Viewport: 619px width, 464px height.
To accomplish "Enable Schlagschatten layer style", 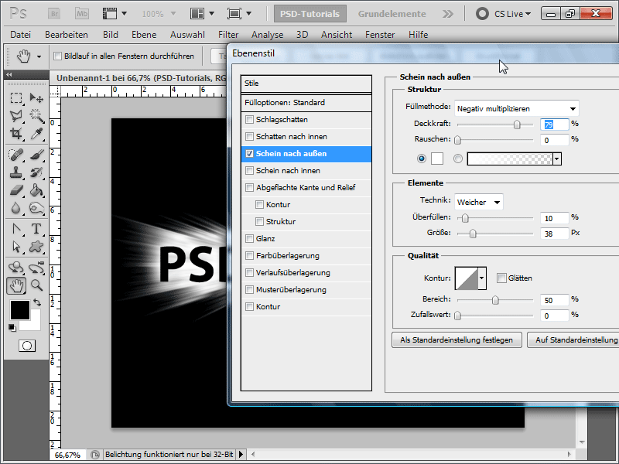I will [x=249, y=120].
